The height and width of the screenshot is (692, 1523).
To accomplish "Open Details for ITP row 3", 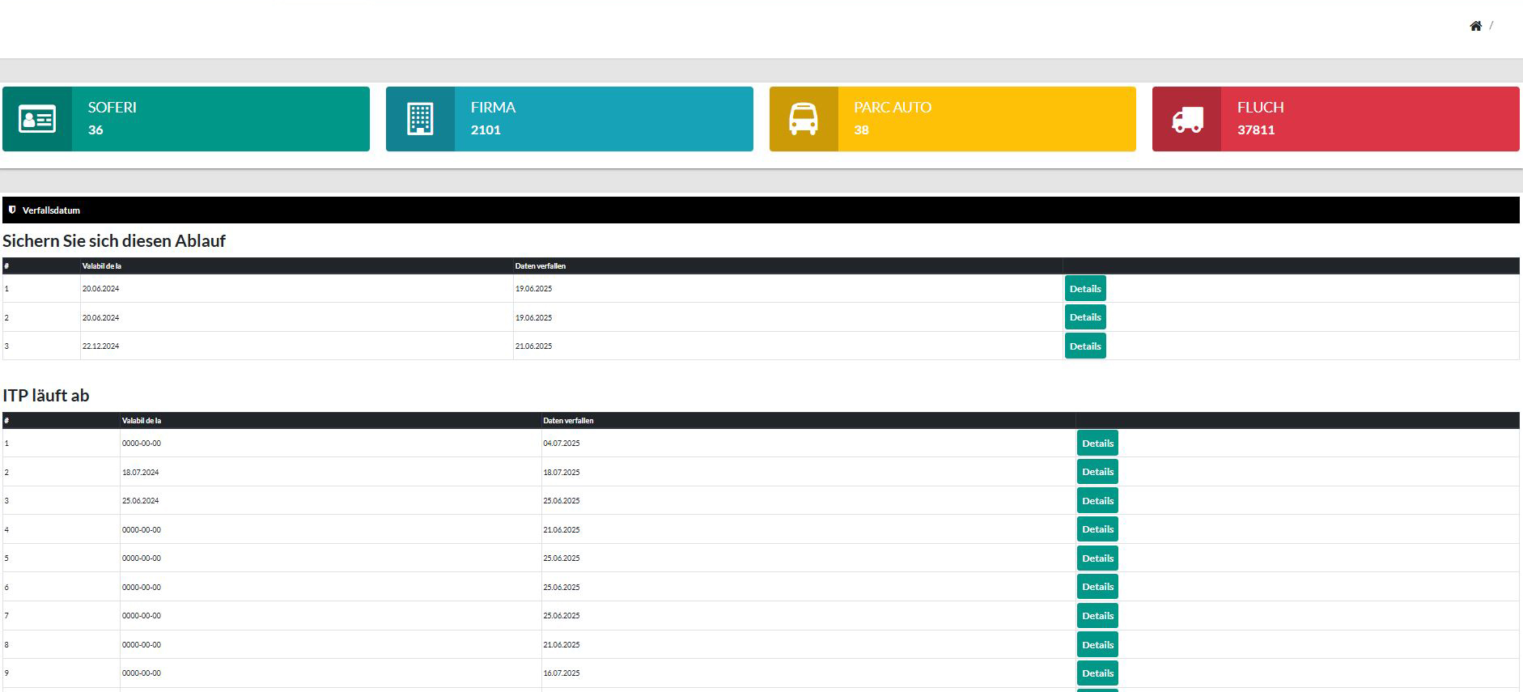I will coord(1097,501).
